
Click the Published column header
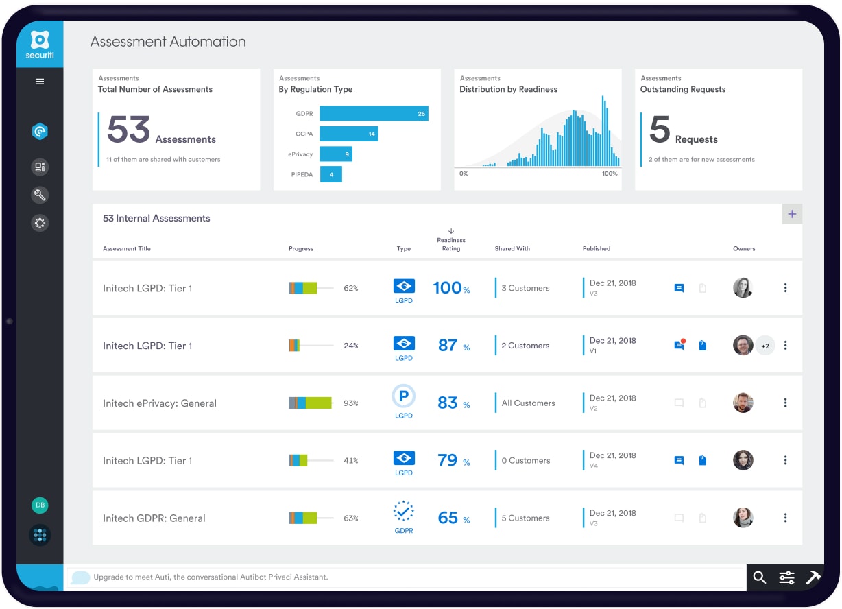(596, 249)
